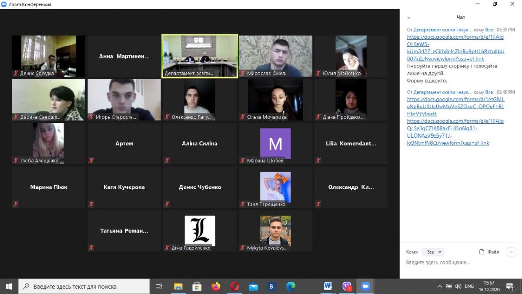Open the Mail app from the taskbar
This screenshot has height=294, width=522.
(x=254, y=286)
